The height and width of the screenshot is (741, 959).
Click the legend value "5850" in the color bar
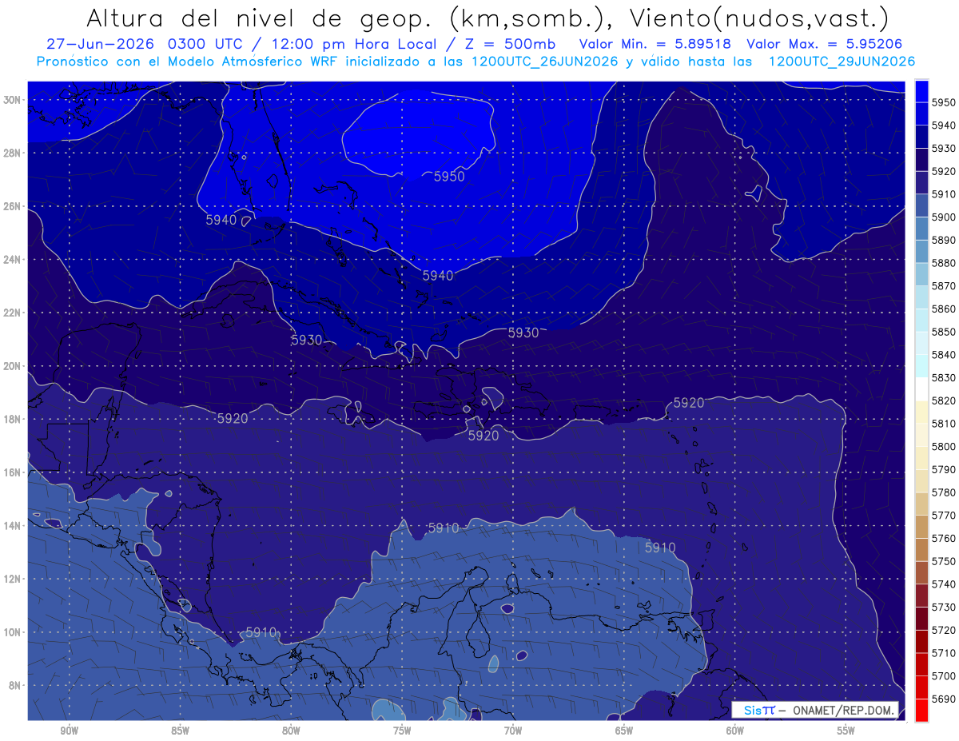(x=945, y=332)
